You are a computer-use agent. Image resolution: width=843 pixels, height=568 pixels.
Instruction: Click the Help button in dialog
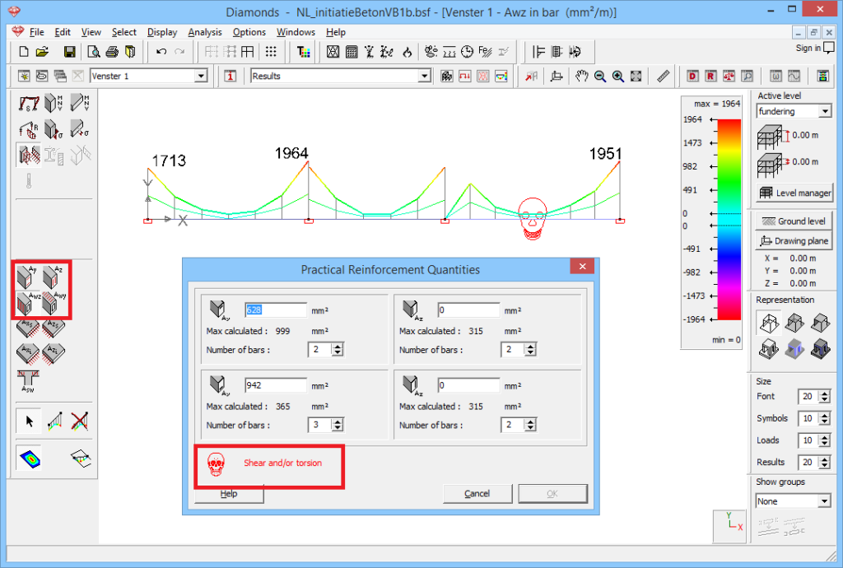click(229, 494)
